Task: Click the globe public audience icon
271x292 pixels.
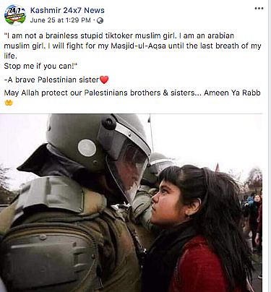Action: [100, 21]
